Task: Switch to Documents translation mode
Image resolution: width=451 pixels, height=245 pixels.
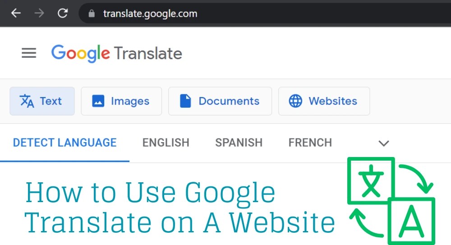Action: pos(220,101)
